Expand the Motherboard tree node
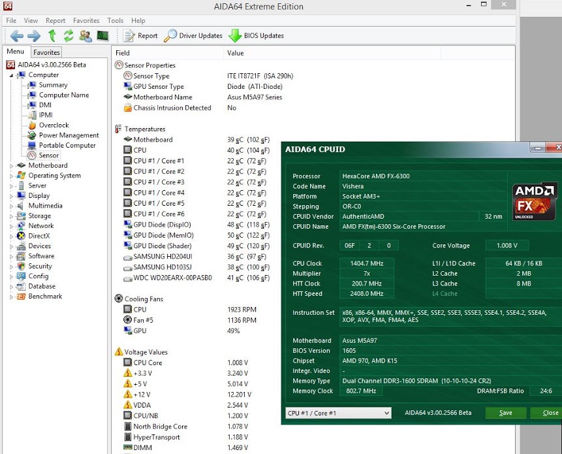Viewport: 562px width, 454px height. [x=11, y=166]
